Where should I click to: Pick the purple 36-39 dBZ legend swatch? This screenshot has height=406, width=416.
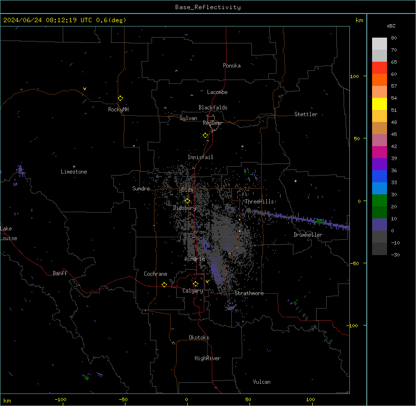tap(379, 164)
